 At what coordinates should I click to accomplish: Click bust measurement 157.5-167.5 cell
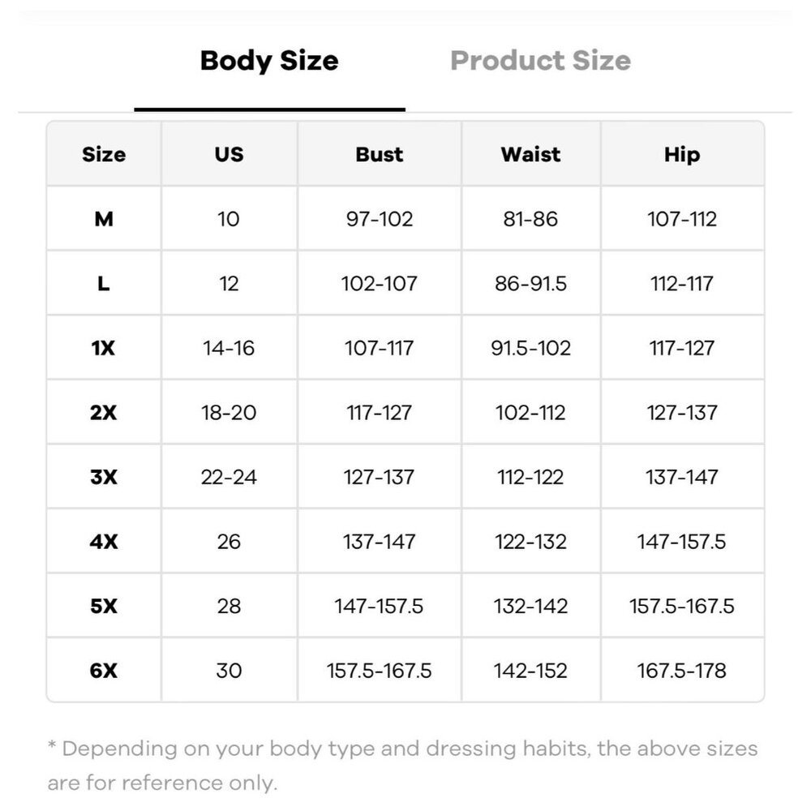[379, 671]
